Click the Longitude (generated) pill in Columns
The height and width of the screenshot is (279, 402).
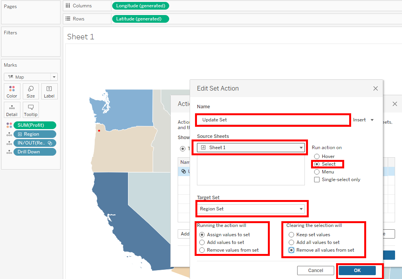pos(140,6)
